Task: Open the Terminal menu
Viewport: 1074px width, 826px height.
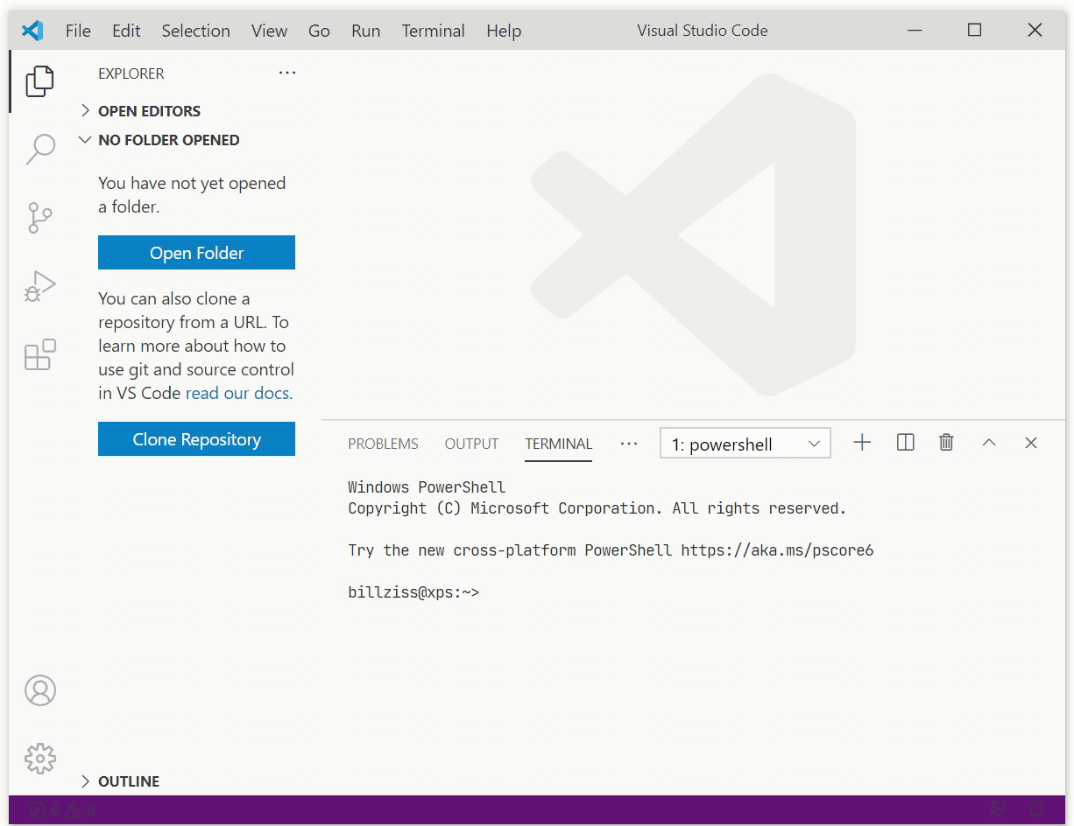Action: click(x=433, y=31)
